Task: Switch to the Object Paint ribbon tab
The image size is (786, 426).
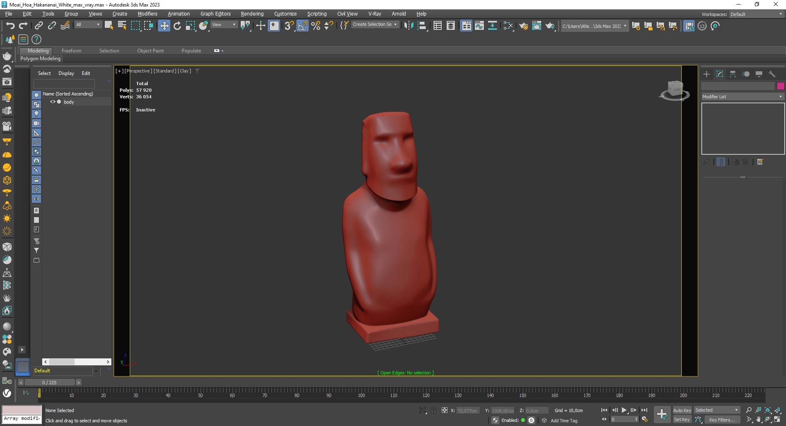Action: 150,51
